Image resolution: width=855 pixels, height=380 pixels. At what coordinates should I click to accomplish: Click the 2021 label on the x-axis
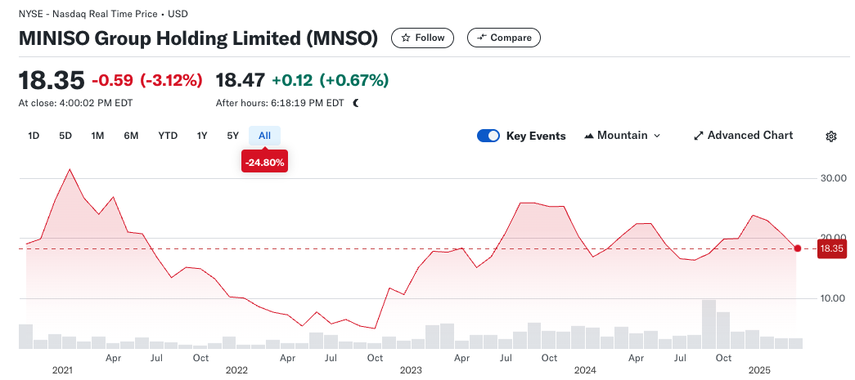tap(62, 371)
